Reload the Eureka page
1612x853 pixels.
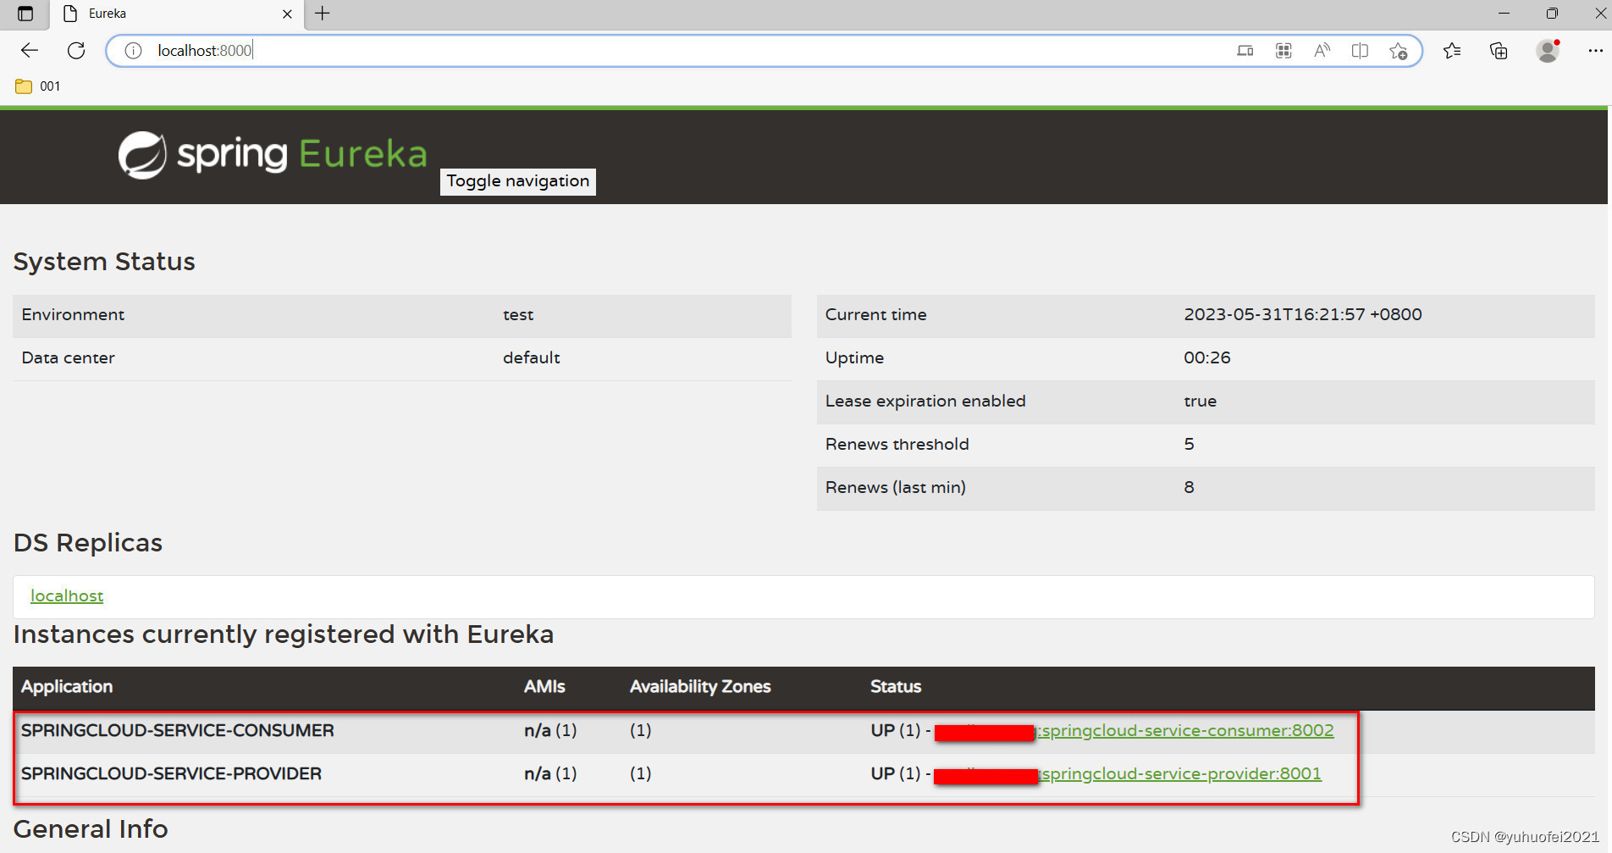click(76, 51)
